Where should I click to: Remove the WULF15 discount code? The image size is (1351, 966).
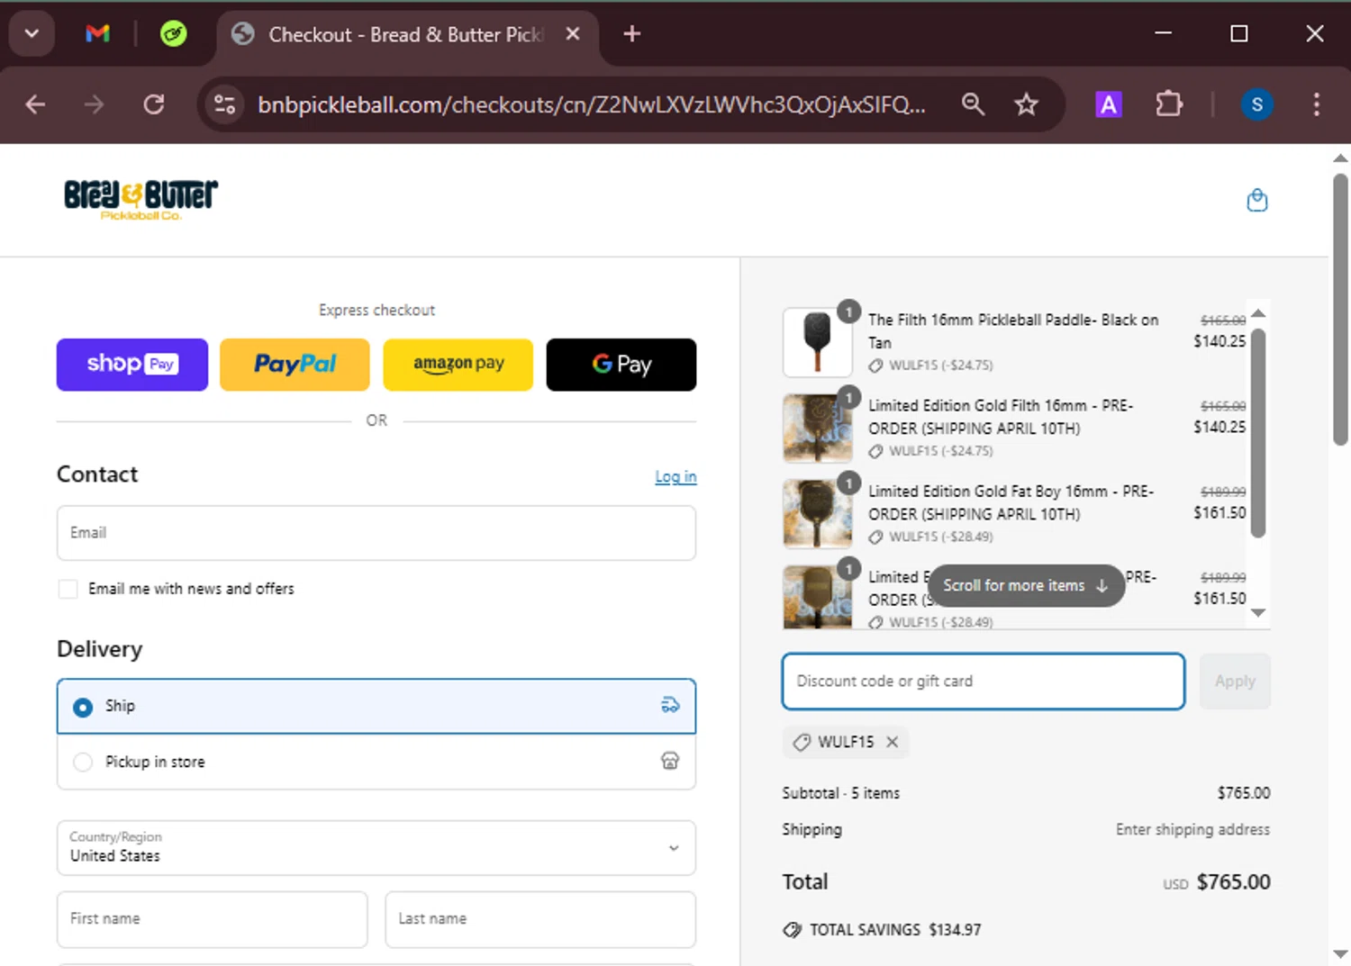click(893, 742)
